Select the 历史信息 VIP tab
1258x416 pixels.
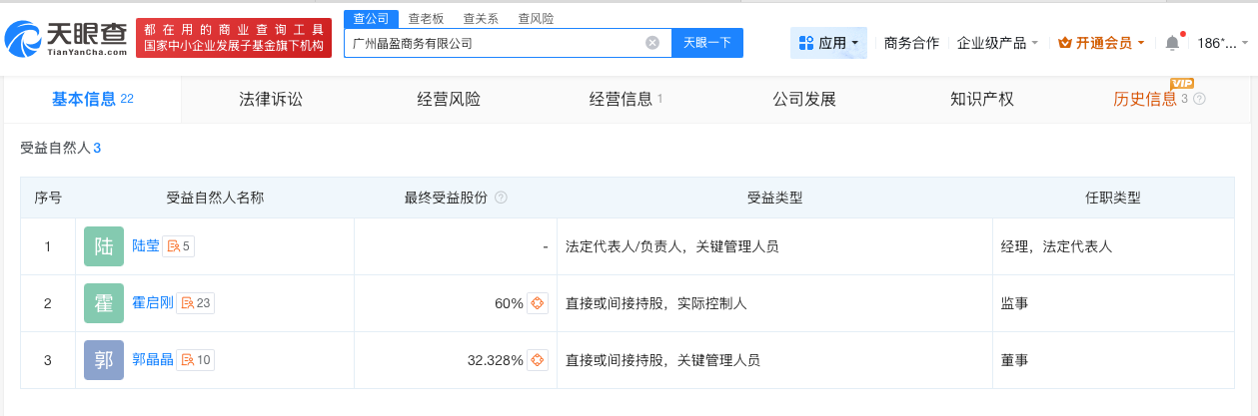click(x=1159, y=99)
